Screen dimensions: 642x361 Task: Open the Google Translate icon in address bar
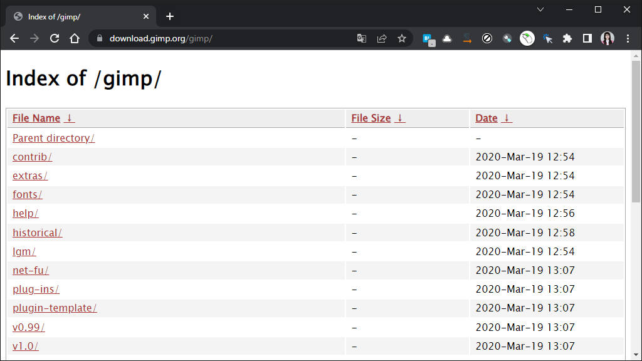(x=362, y=38)
